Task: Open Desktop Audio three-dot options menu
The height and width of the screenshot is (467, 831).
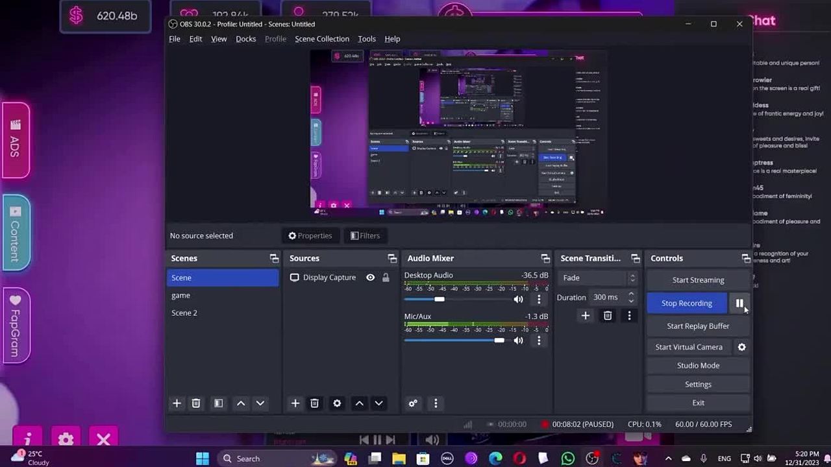Action: click(538, 299)
